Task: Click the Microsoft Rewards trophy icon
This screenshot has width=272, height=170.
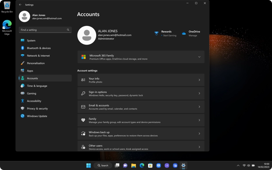Action: (x=156, y=33)
